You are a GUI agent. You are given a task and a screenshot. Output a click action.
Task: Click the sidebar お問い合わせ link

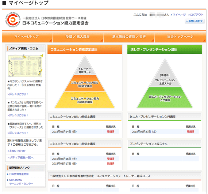[x=16, y=151]
